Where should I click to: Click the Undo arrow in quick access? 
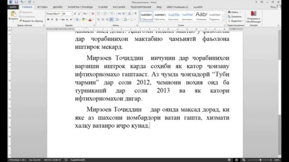coord(22,2)
